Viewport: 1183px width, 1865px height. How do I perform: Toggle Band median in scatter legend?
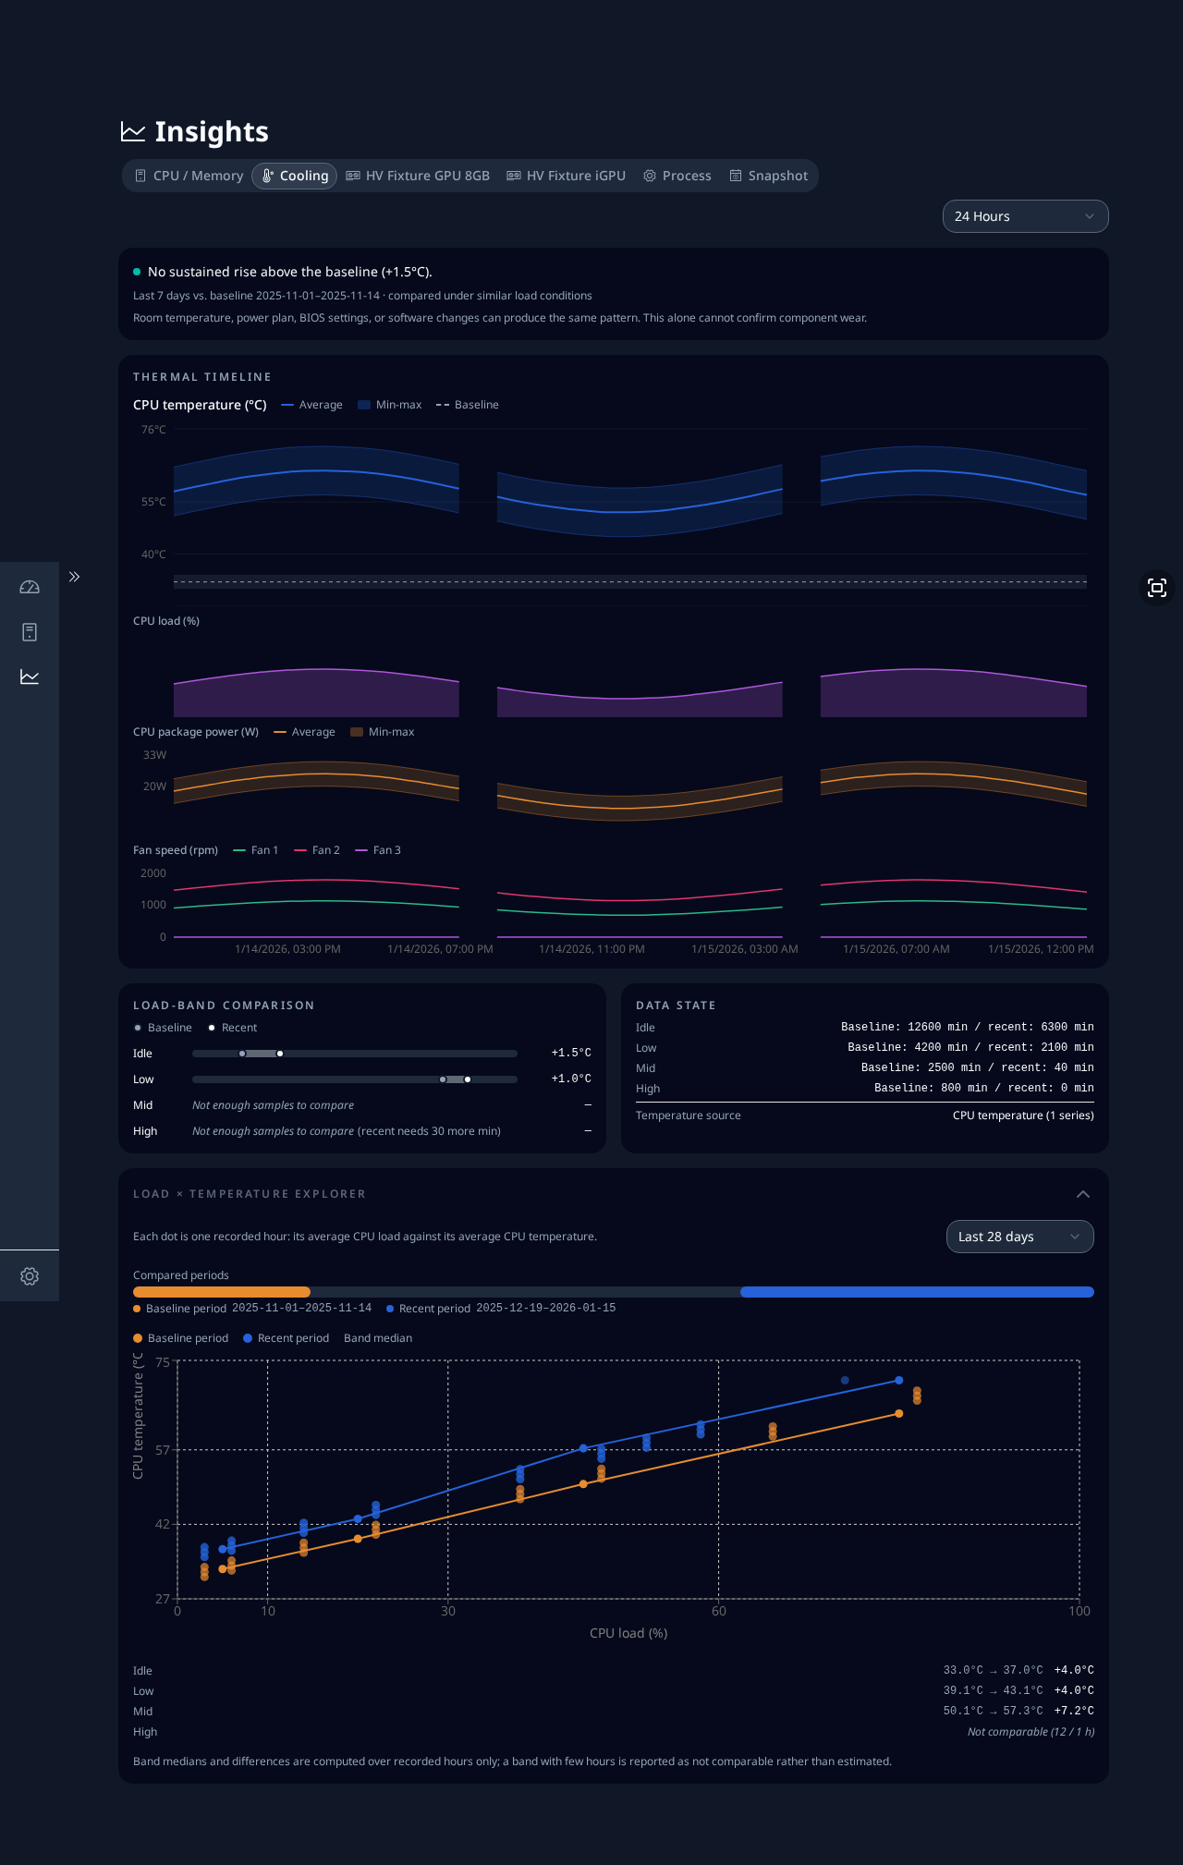(x=378, y=1338)
